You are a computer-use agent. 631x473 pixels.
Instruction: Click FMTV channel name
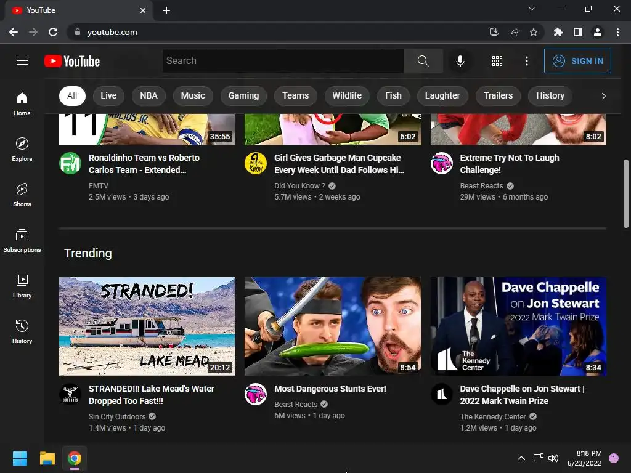pos(99,186)
